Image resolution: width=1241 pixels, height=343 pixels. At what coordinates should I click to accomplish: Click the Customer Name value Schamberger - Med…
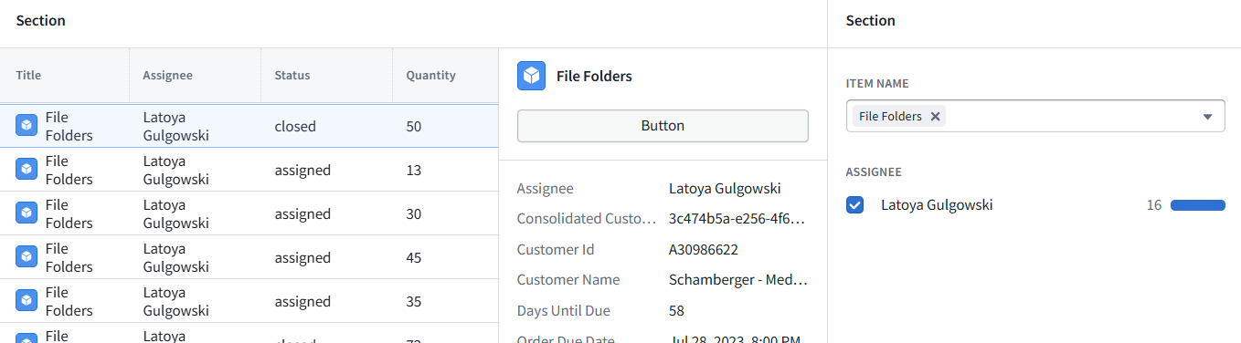click(738, 279)
